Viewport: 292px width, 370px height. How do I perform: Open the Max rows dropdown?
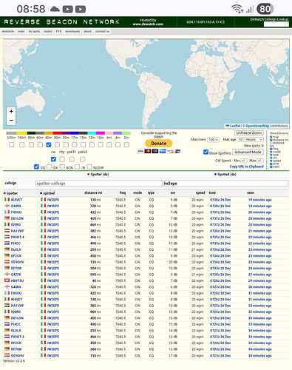pyautogui.click(x=213, y=140)
